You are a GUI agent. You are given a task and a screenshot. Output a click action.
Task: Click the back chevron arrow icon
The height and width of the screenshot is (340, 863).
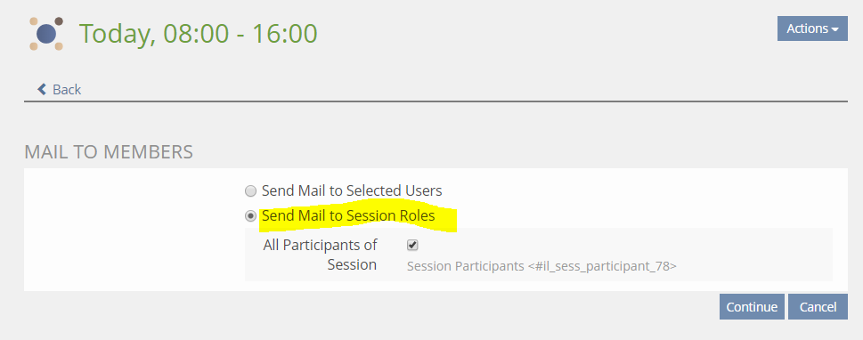pyautogui.click(x=41, y=89)
